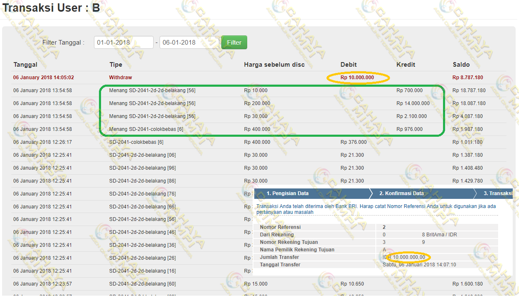Image resolution: width=519 pixels, height=296 pixels.
Task: Click the Tanggal column header
Action: [x=25, y=65]
